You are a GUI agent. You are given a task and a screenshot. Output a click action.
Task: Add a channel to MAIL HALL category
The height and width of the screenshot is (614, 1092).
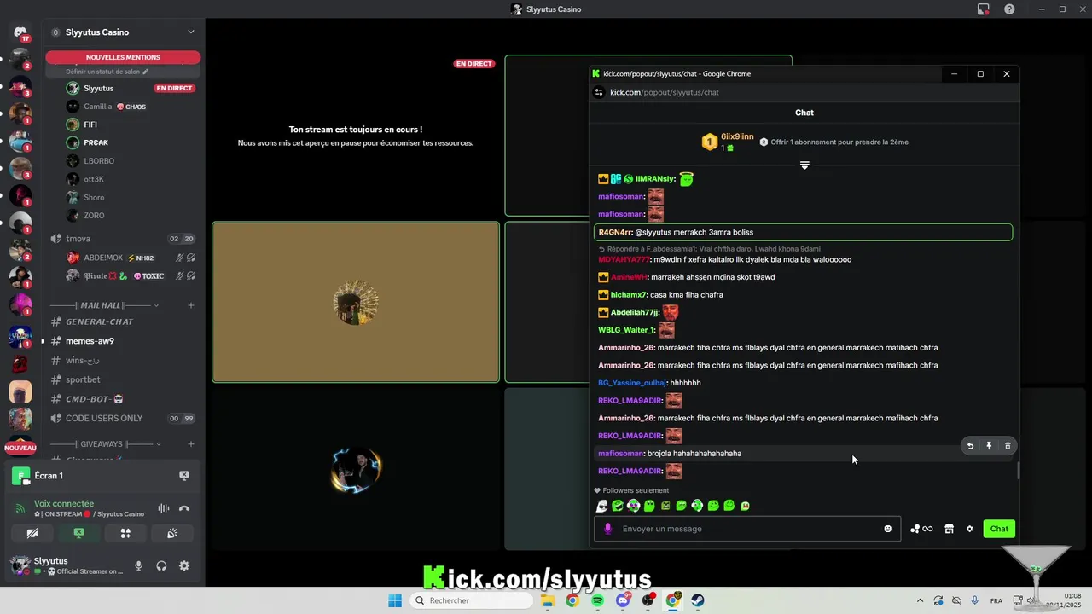(191, 305)
